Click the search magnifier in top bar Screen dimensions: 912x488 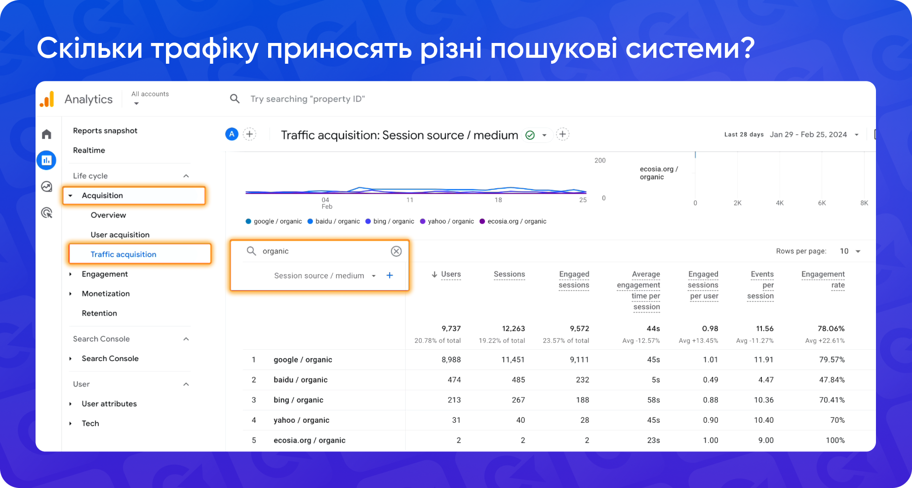pos(235,98)
